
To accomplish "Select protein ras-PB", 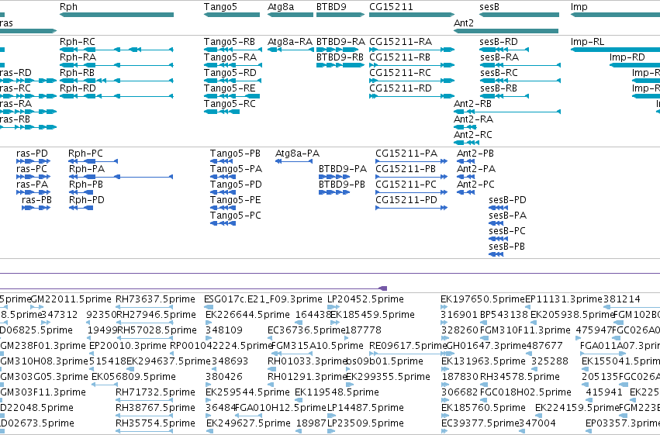I will pos(36,208).
